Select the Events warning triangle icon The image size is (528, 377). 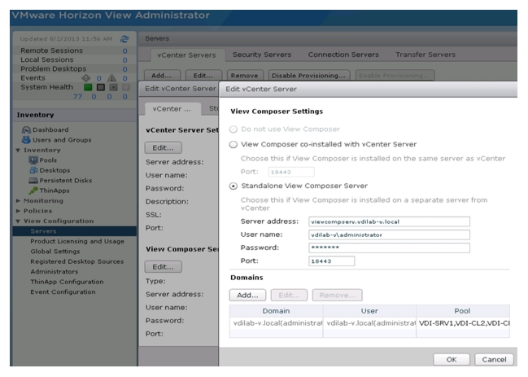coord(111,78)
